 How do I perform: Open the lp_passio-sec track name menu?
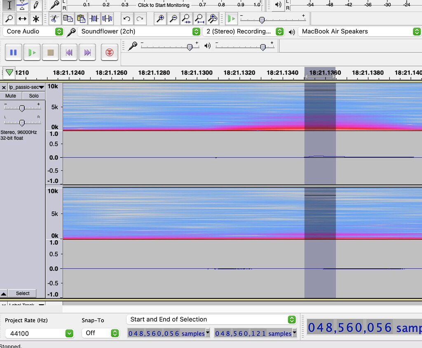[41, 87]
